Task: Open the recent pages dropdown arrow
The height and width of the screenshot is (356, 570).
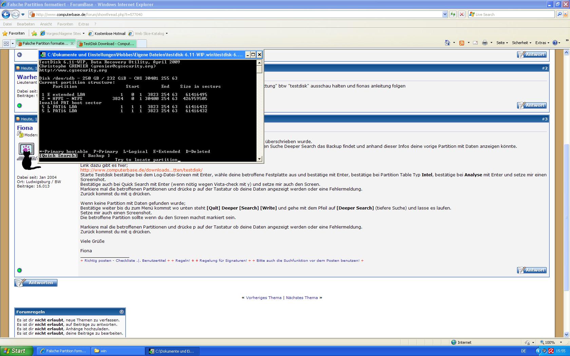Action: (x=23, y=15)
